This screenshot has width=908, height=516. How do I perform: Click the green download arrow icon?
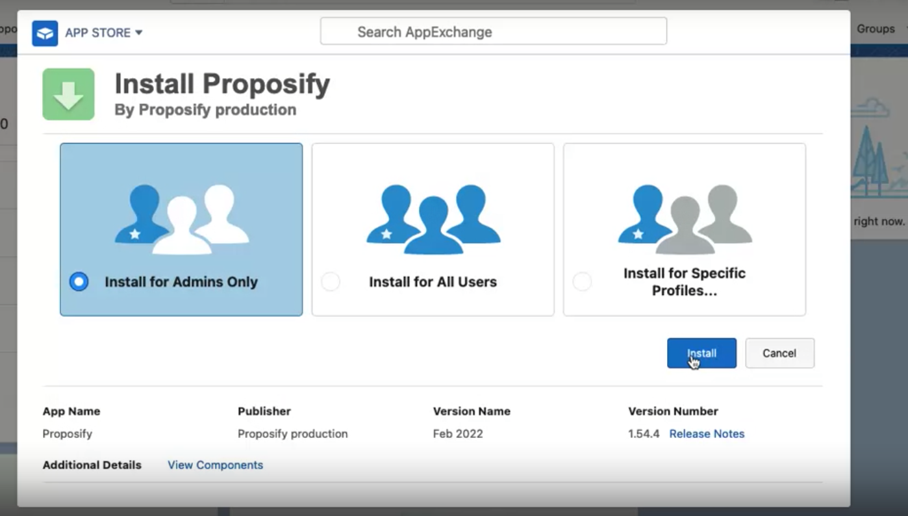[x=69, y=94]
